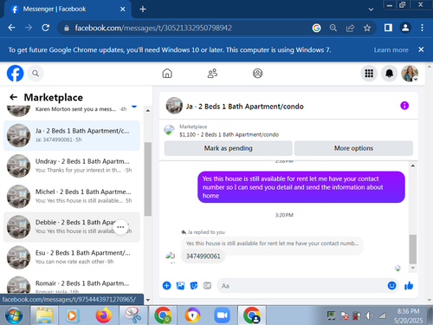The image size is (433, 325).
Task: Open File Explorer from the taskbar
Action: tap(44, 315)
